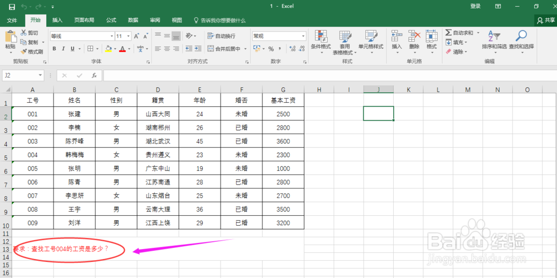Toggle bold formatting
This screenshot has height=278, width=557.
click(55, 48)
